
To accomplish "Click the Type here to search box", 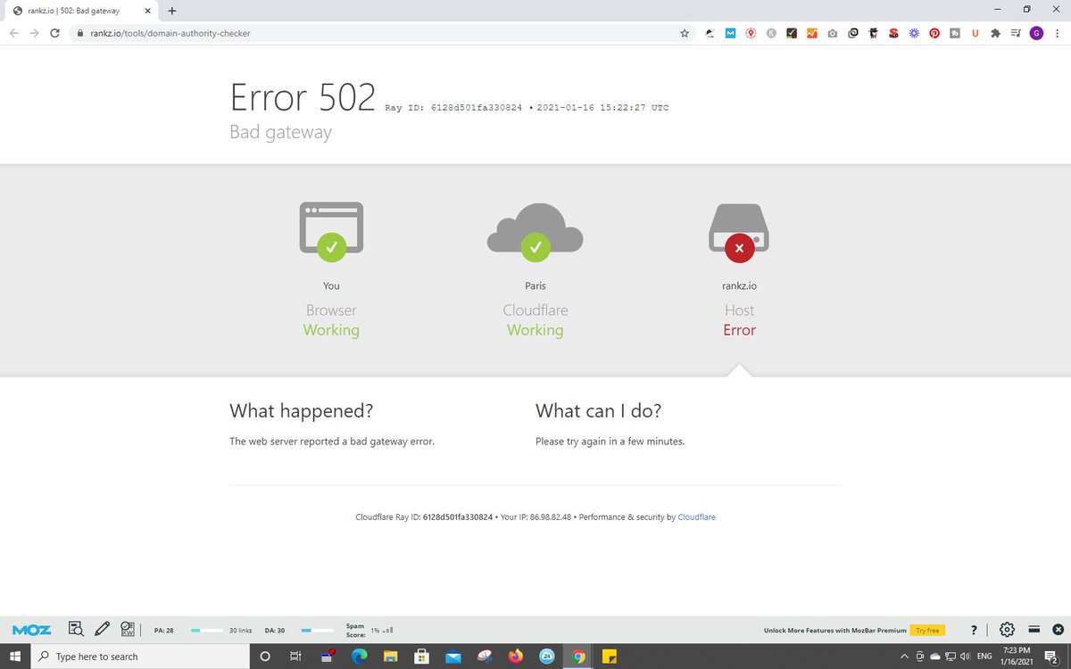I will click(140, 657).
